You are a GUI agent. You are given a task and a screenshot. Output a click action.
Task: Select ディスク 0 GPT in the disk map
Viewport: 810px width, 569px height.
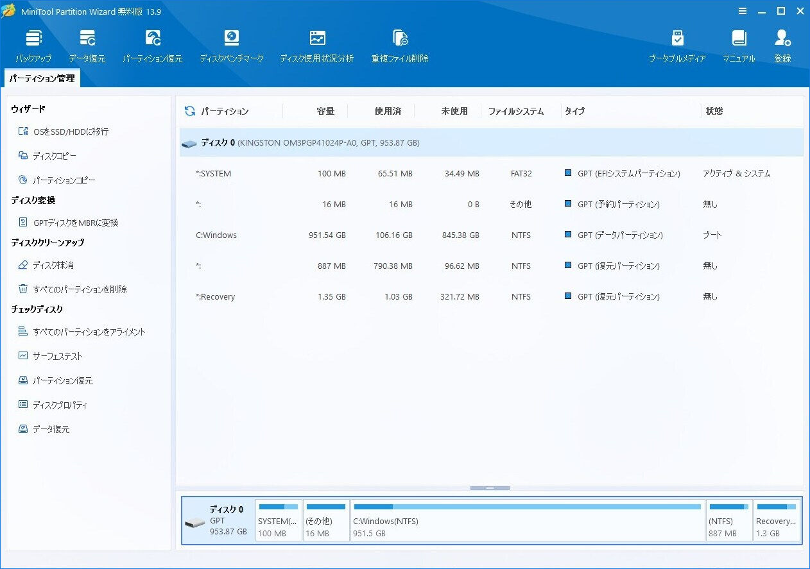pyautogui.click(x=219, y=520)
